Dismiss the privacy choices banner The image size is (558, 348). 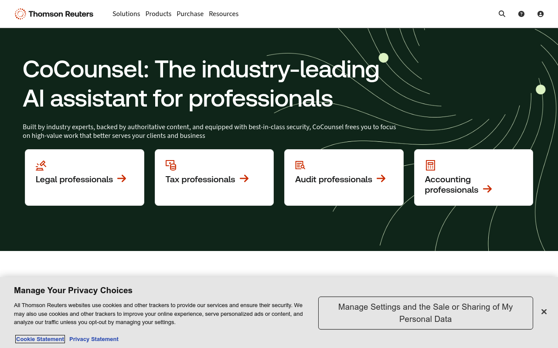coord(544,312)
